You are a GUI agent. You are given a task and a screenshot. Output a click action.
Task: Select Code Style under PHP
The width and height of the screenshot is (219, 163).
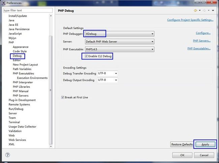[20, 51]
